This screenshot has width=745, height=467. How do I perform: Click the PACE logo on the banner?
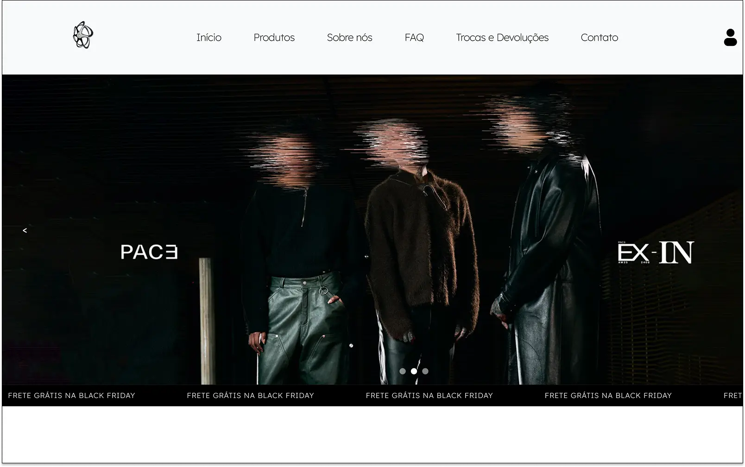[x=149, y=252]
